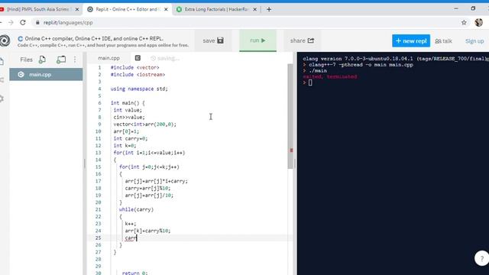Share this repl
489x275 pixels.
click(x=302, y=40)
